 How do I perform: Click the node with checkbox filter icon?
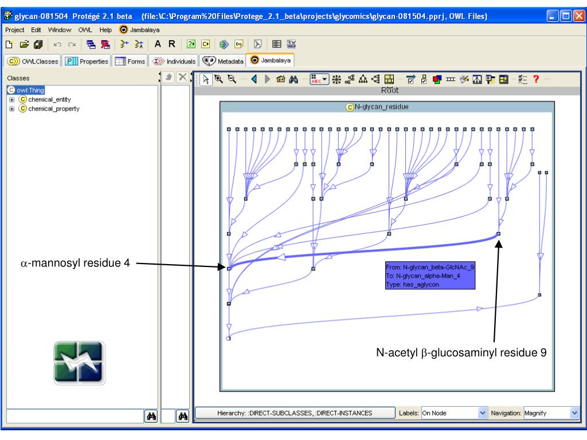(424, 79)
